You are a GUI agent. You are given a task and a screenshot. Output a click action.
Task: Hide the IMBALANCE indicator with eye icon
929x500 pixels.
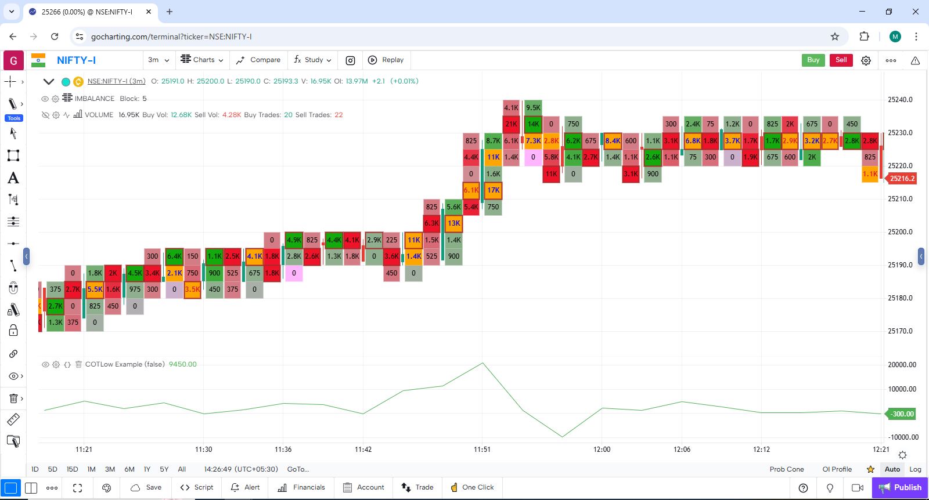(45, 99)
